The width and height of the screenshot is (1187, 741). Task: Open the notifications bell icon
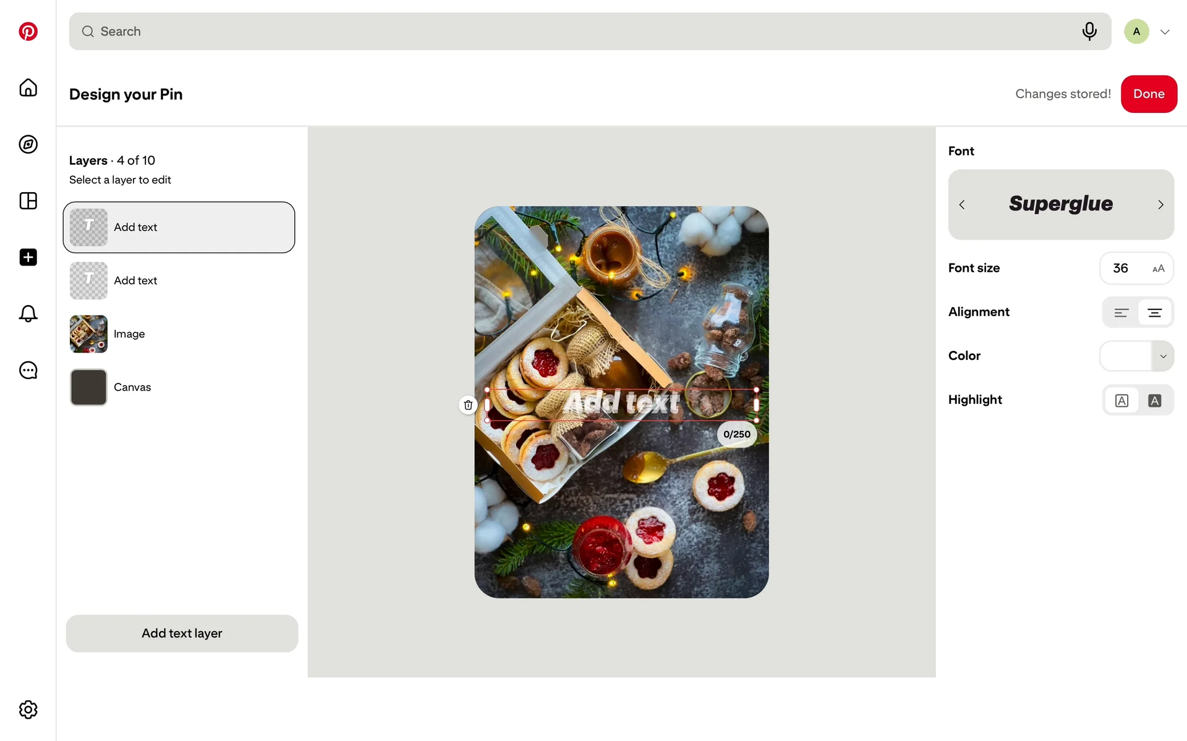[28, 314]
